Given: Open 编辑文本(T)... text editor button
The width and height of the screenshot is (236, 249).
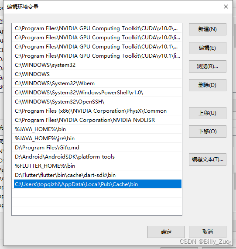Looking at the screenshot, I should tap(208, 159).
